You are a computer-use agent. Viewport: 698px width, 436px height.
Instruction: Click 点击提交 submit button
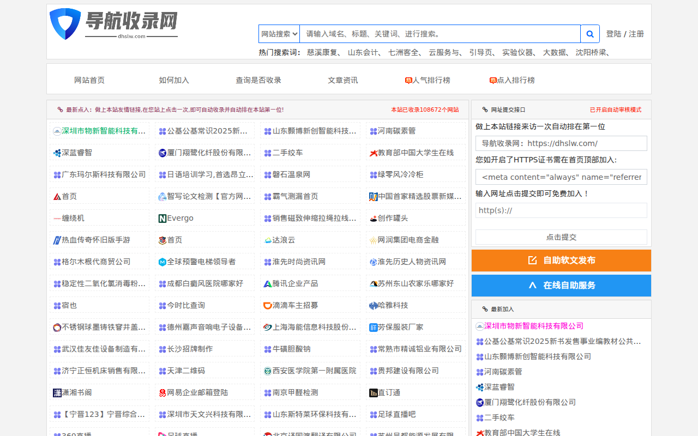561,237
